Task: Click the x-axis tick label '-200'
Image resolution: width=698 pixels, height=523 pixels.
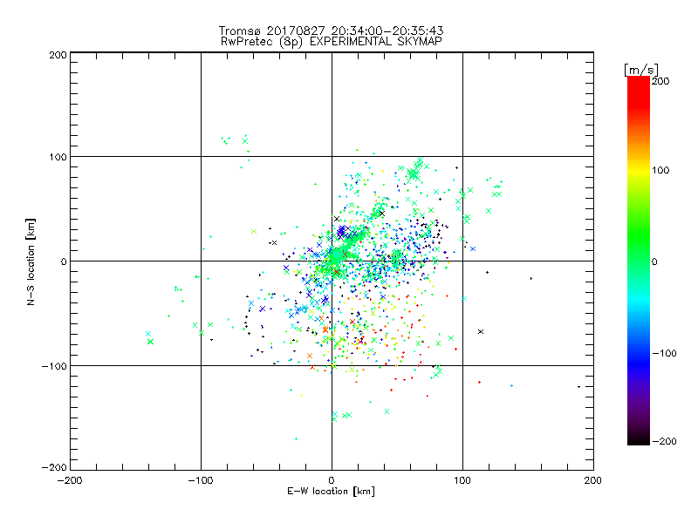Action: 70,480
